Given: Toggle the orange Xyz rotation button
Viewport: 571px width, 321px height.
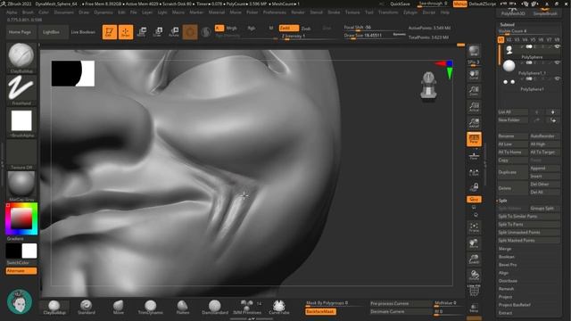Looking at the screenshot, I should (x=474, y=200).
